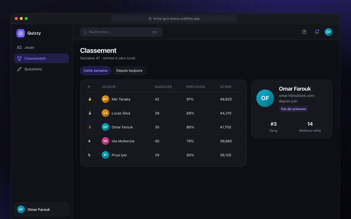This screenshot has height=219, width=351.
Task: Select player name Priya Iyer
Action: [119, 155]
